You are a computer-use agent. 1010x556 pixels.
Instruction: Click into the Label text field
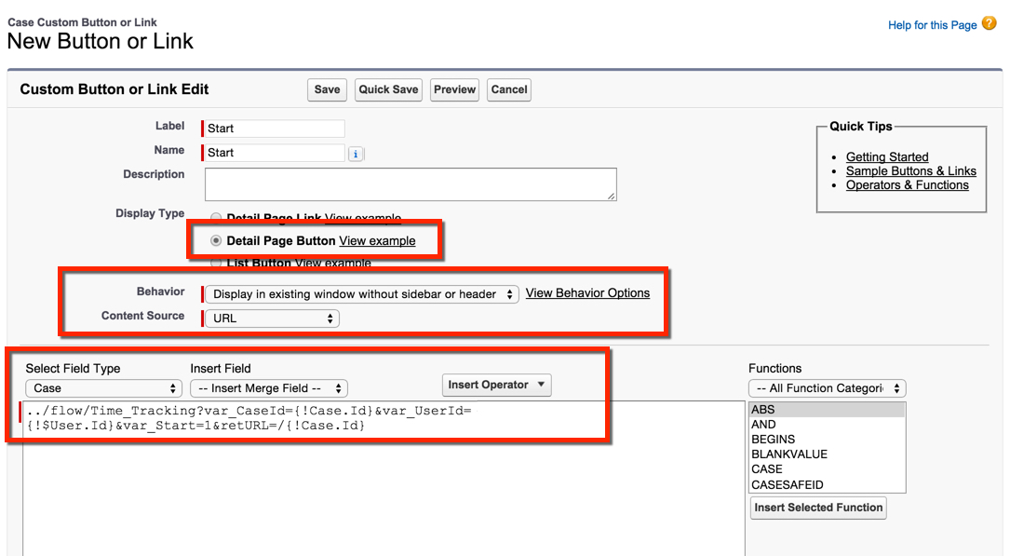[x=275, y=129]
